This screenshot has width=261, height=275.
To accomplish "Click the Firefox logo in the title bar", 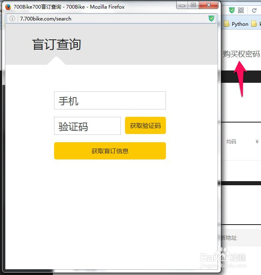I will pyautogui.click(x=8, y=7).
